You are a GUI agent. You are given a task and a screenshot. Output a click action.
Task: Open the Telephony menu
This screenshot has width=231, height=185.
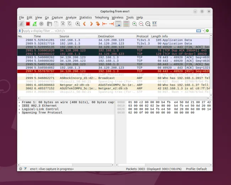(x=102, y=17)
